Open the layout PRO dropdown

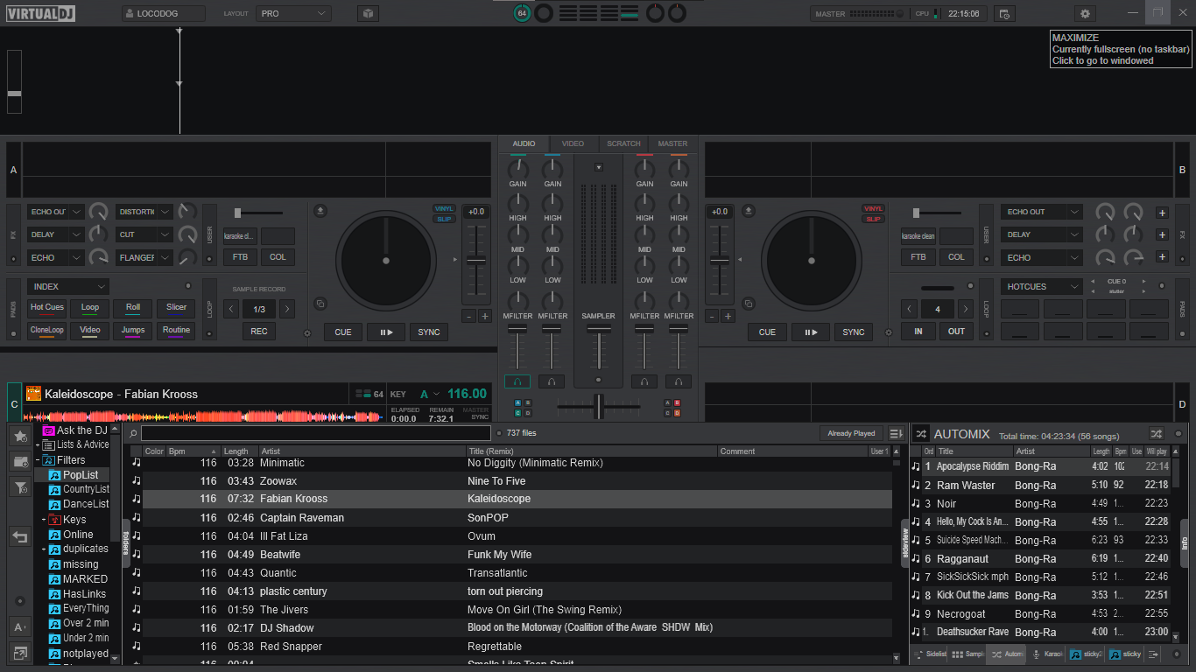coord(293,14)
